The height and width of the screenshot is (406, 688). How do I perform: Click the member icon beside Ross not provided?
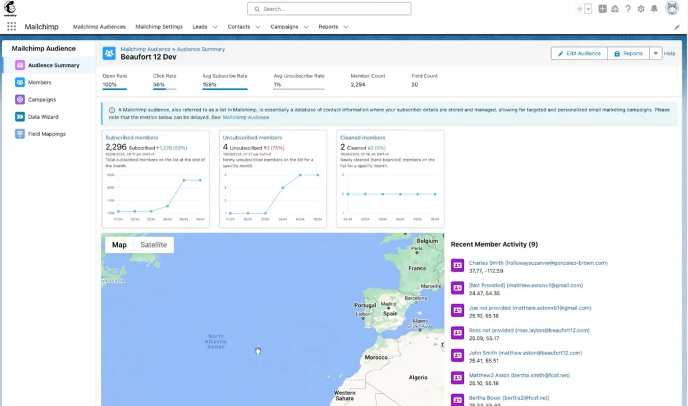(457, 333)
